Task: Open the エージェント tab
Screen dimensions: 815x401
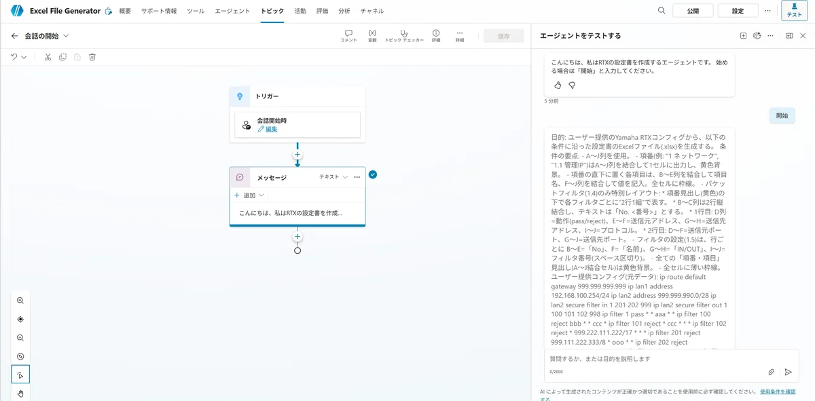Action: (x=232, y=11)
